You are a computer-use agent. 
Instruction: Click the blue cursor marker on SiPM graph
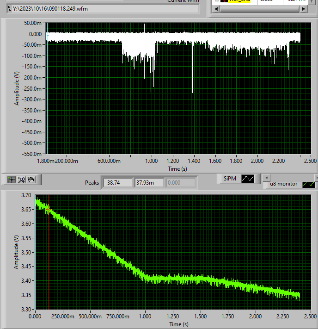pos(47,35)
